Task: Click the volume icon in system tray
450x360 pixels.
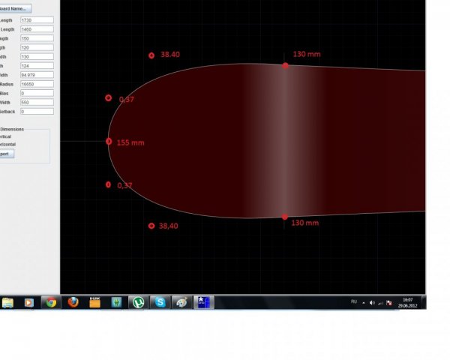Action: pos(372,302)
